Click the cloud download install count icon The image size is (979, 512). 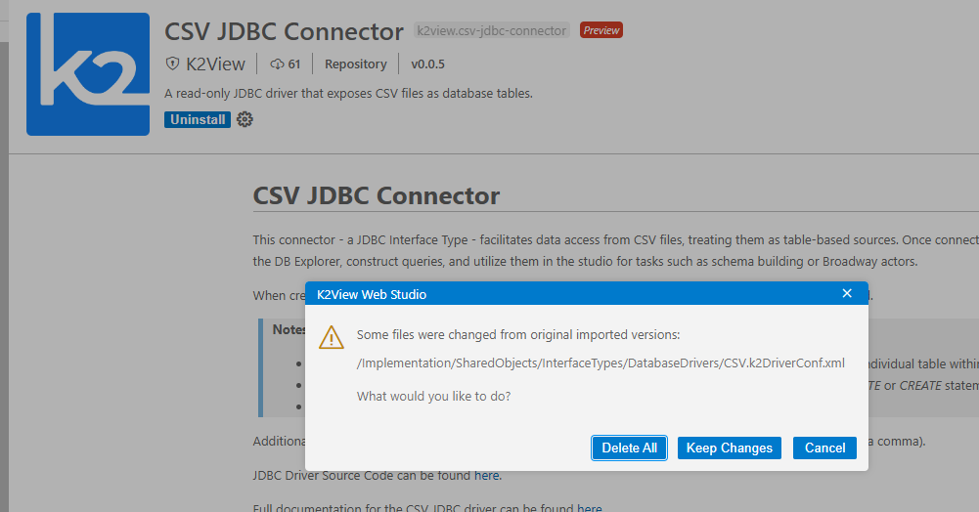click(x=277, y=64)
